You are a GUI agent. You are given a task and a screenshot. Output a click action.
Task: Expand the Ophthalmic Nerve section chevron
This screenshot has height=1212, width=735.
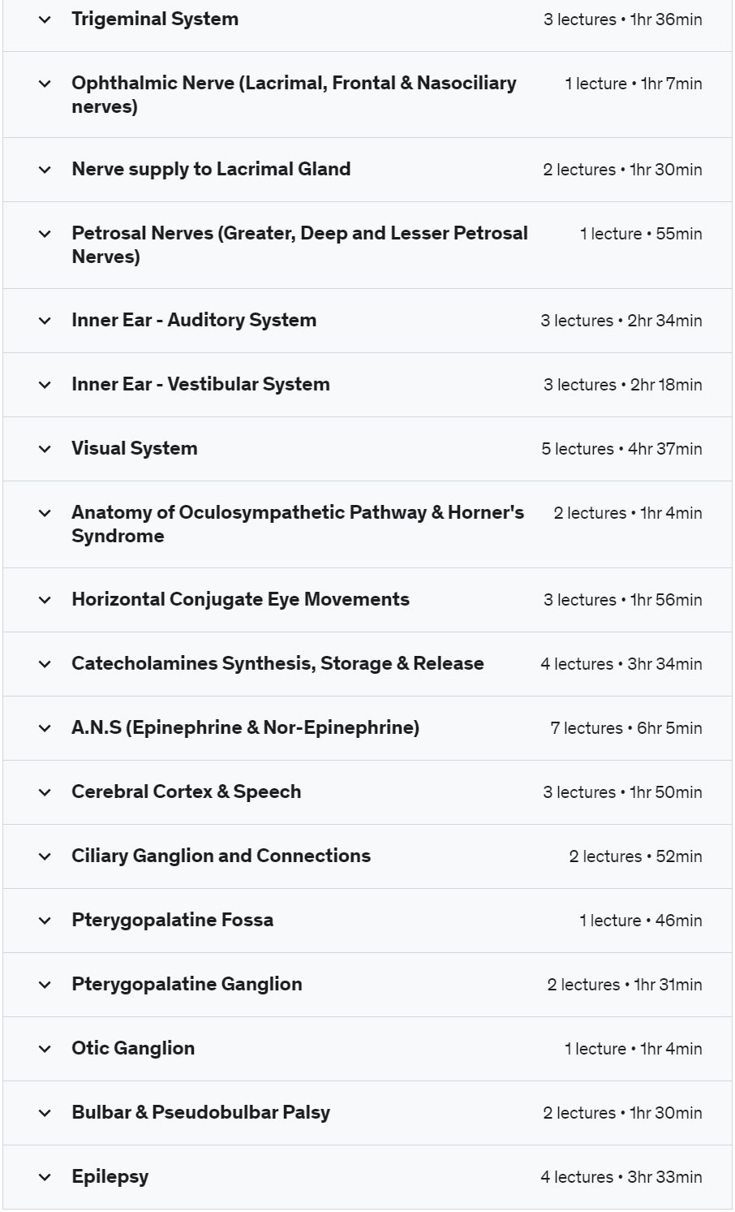coord(45,84)
